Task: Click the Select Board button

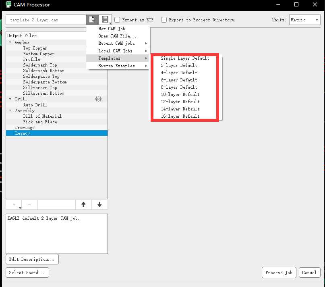Action: (27, 272)
